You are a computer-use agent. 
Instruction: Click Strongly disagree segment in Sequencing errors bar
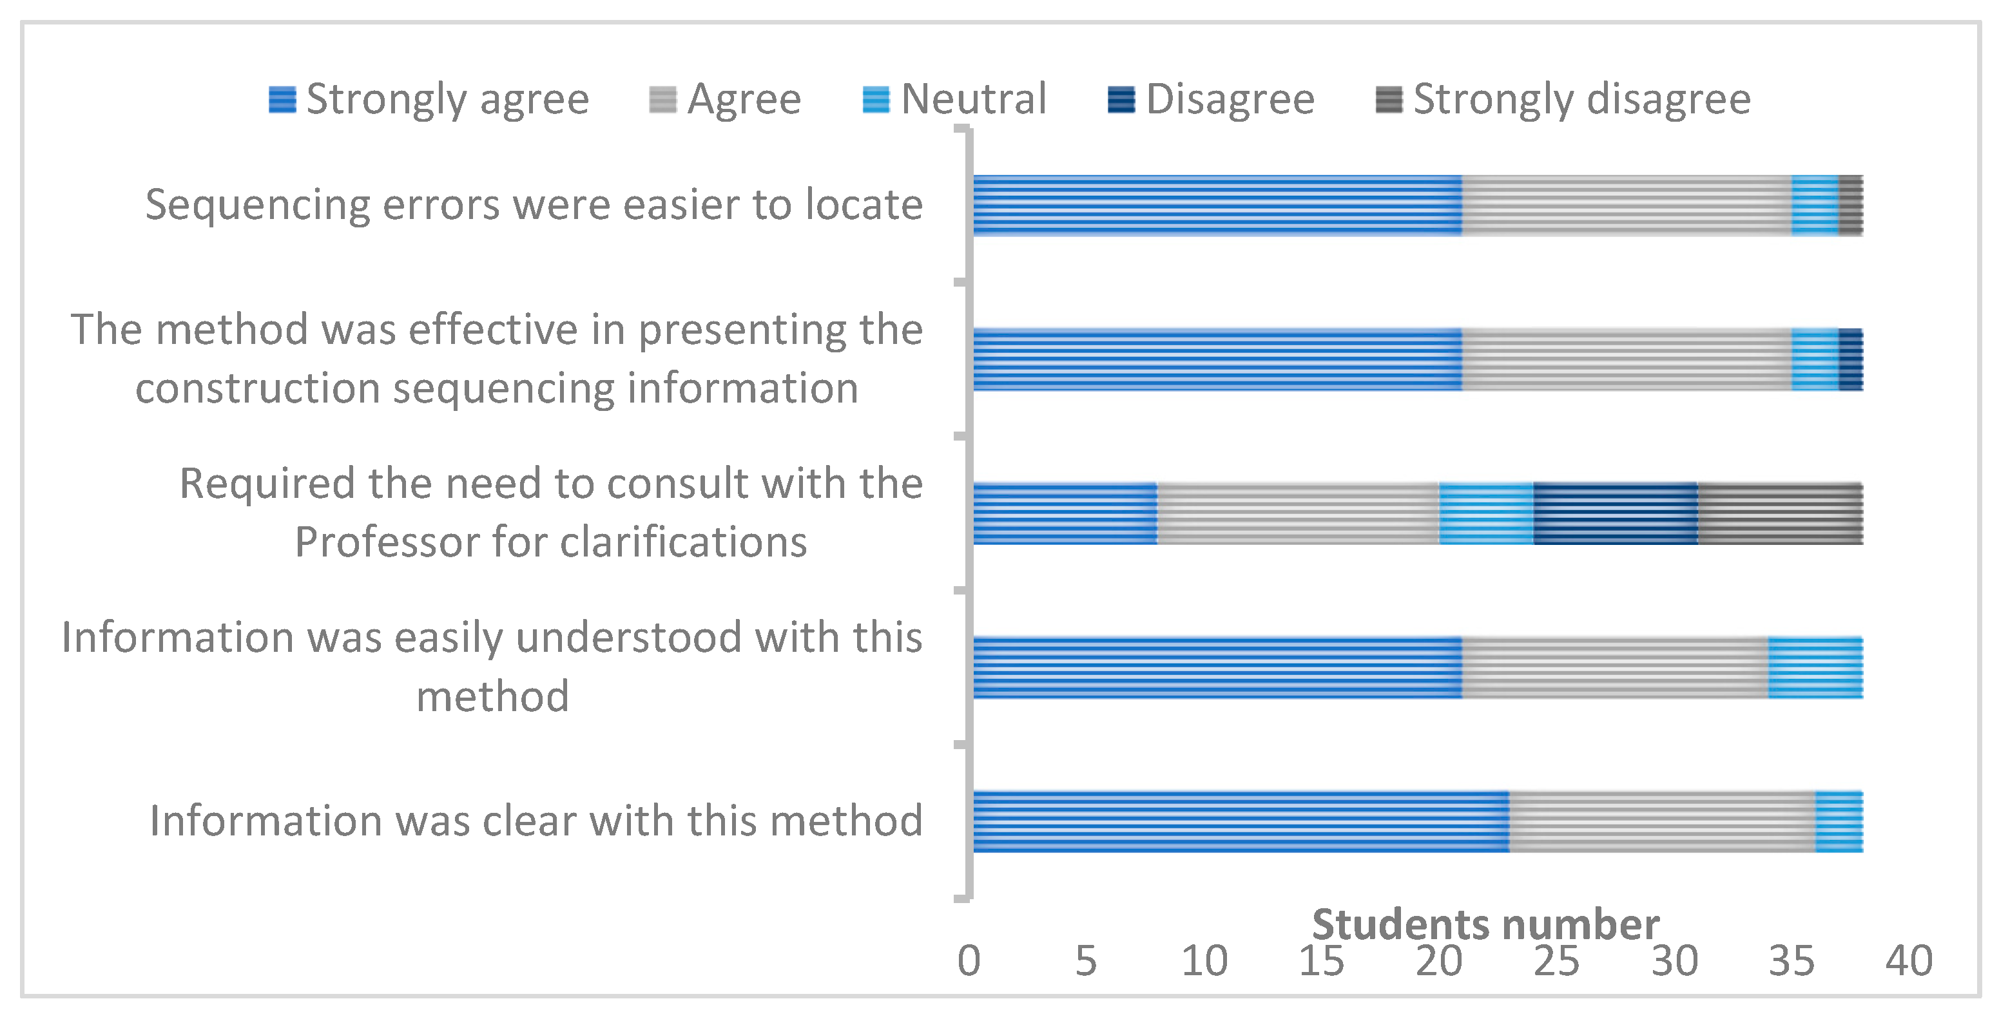[x=1850, y=205]
